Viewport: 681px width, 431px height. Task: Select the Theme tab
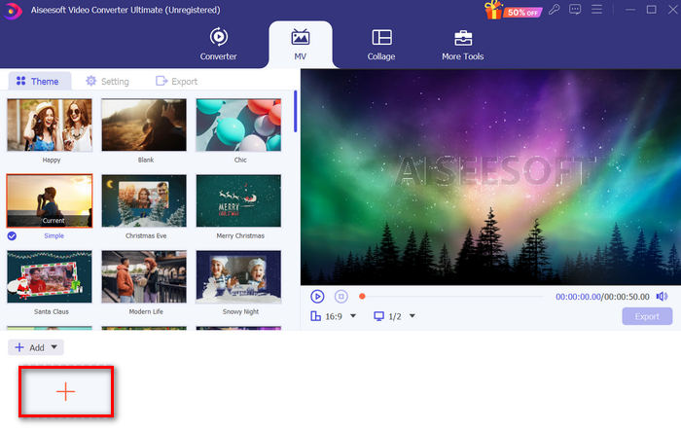point(38,82)
